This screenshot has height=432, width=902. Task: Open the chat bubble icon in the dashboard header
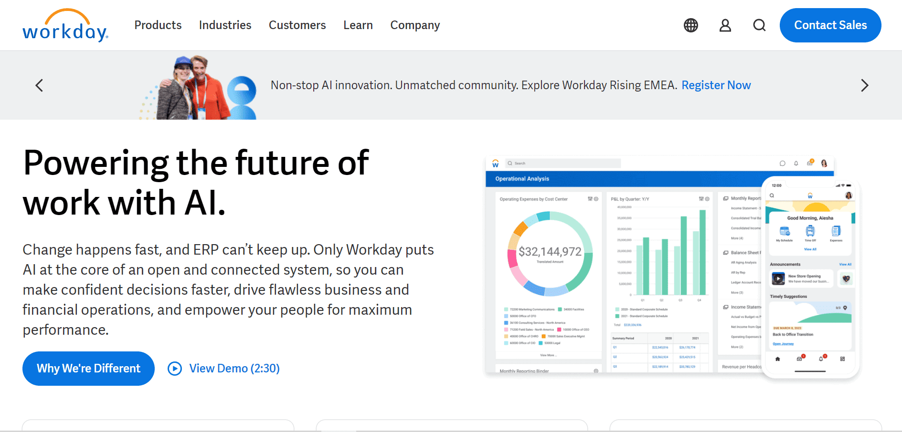coord(782,163)
